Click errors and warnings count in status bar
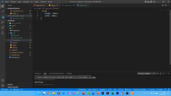The height and width of the screenshot is (96, 171). tap(16, 90)
